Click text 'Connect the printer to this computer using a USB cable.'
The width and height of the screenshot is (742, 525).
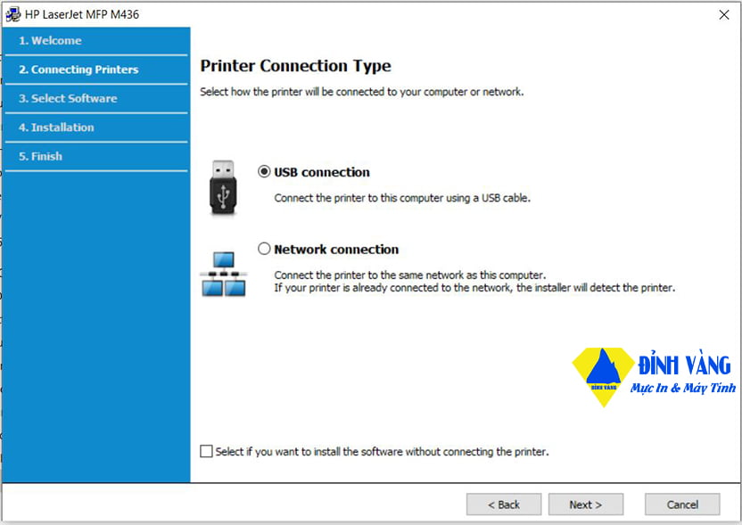tap(402, 198)
